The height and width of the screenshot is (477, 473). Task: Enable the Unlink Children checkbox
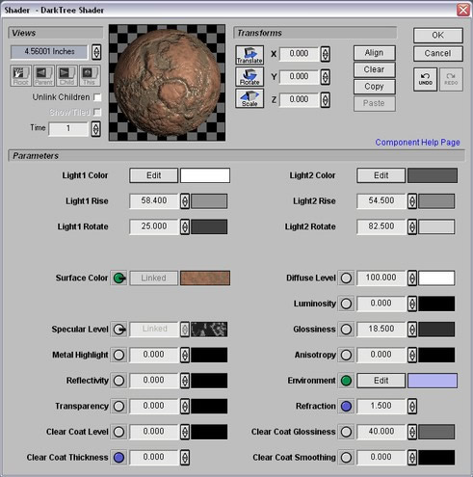[x=97, y=97]
